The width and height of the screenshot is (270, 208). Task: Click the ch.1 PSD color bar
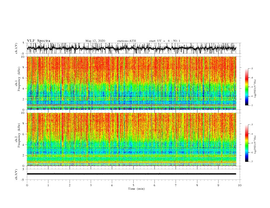click(247, 87)
